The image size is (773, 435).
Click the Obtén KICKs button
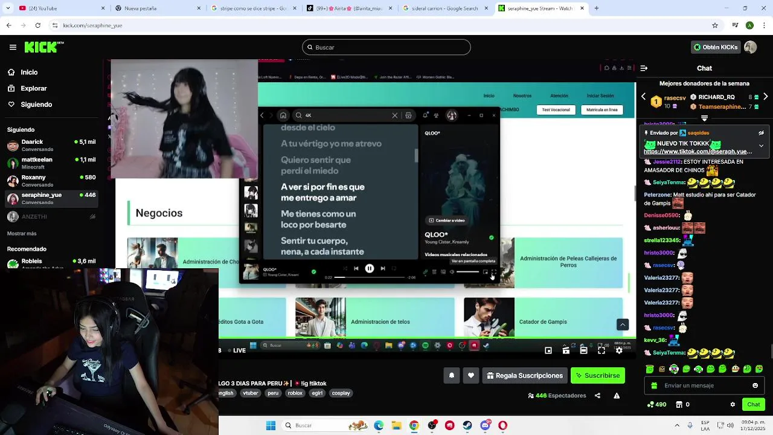tap(716, 47)
